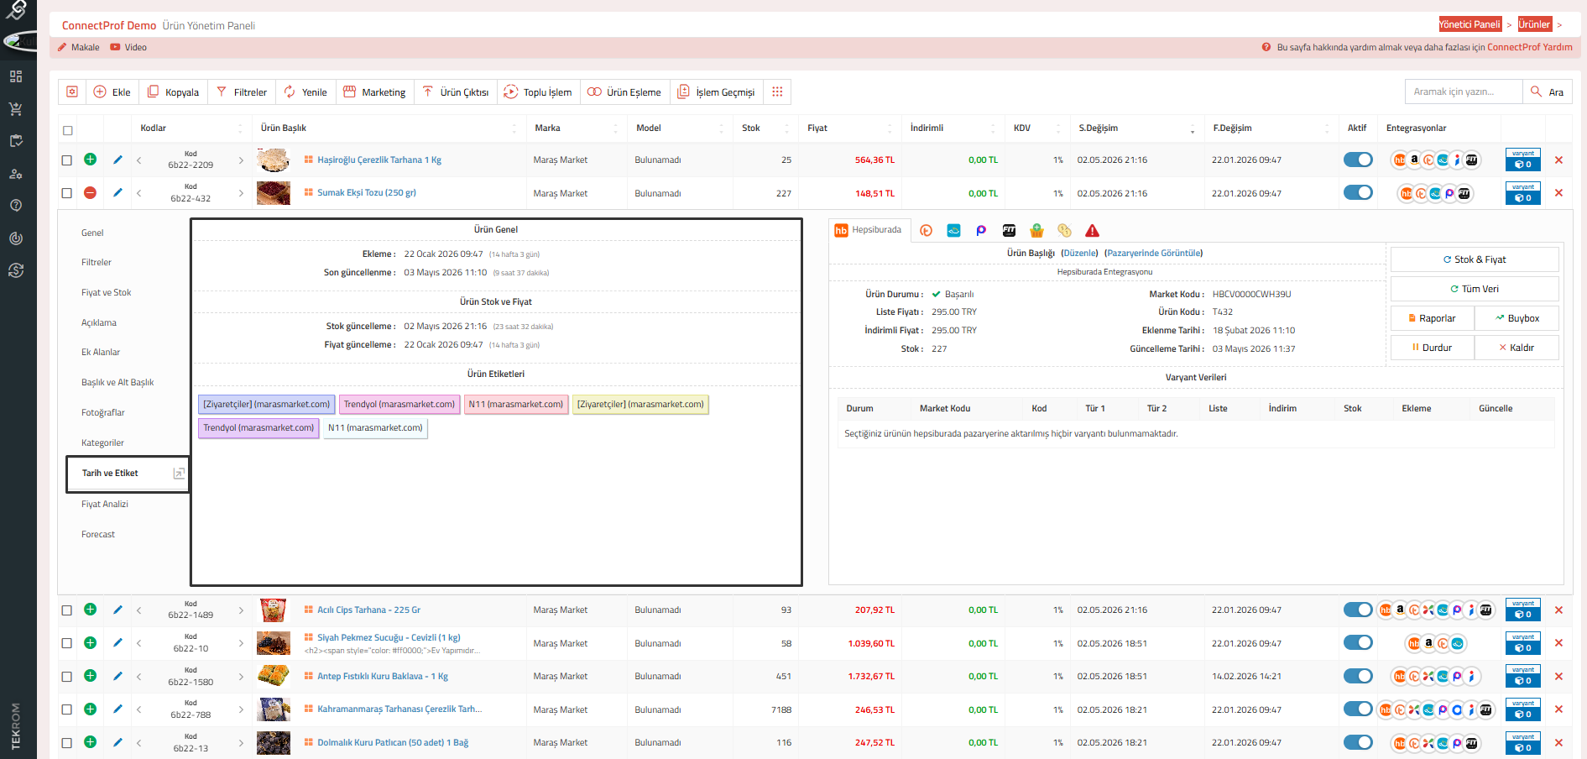
Task: Open the Fotoğraflar section
Action: [103, 413]
